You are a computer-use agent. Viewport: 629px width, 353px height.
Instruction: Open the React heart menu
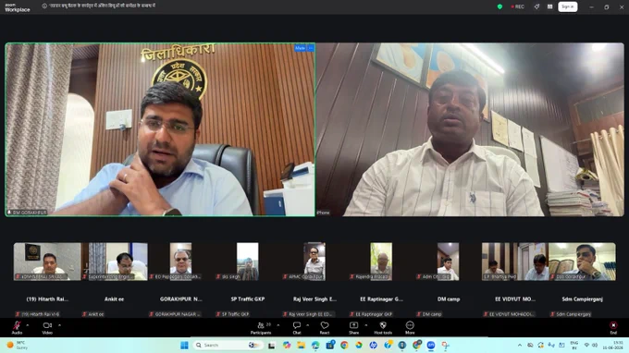pyautogui.click(x=325, y=327)
